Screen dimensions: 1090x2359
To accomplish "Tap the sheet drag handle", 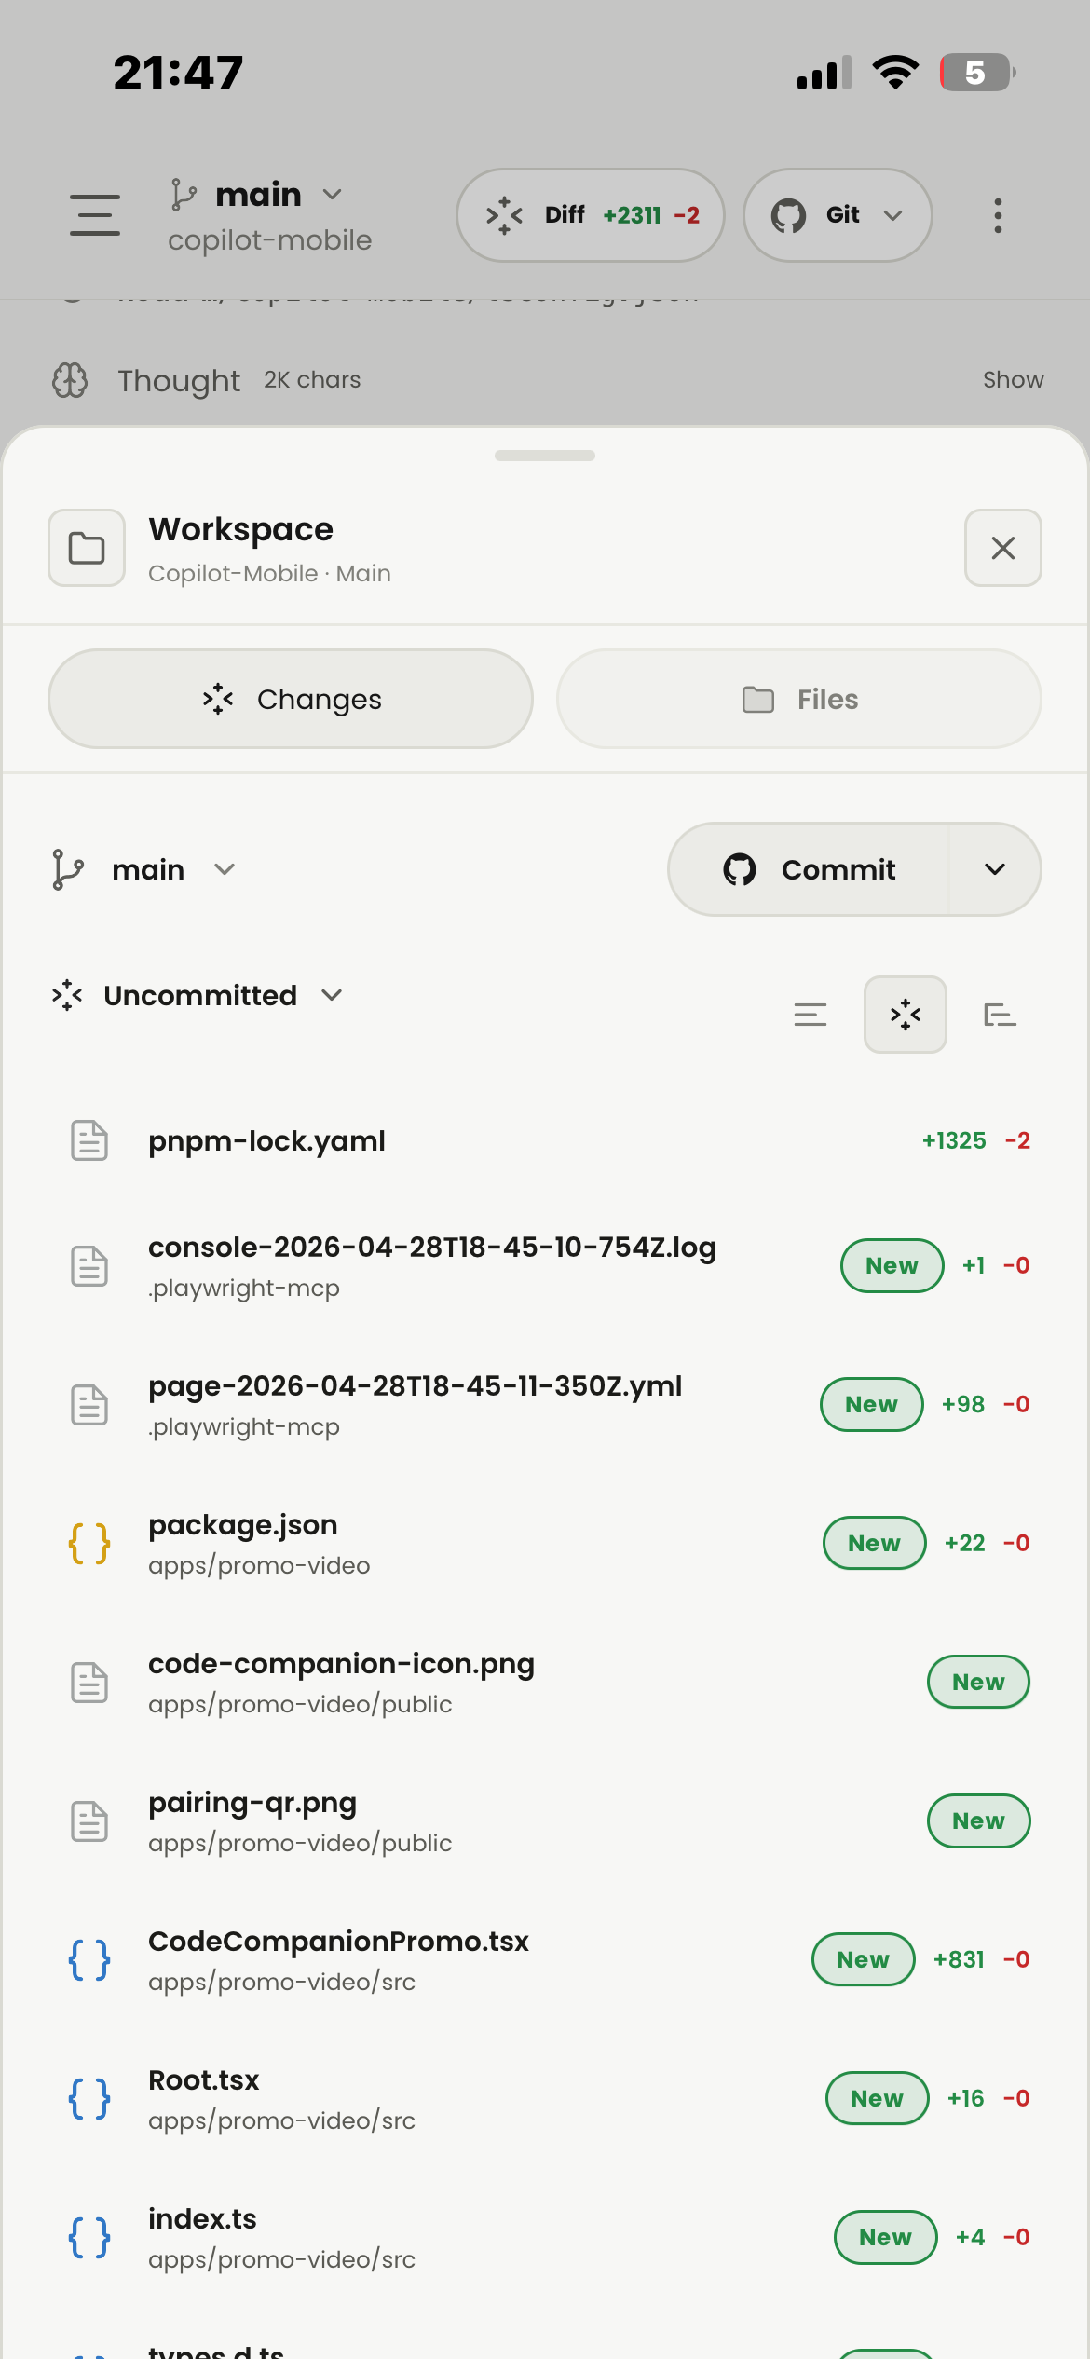I will point(545,456).
